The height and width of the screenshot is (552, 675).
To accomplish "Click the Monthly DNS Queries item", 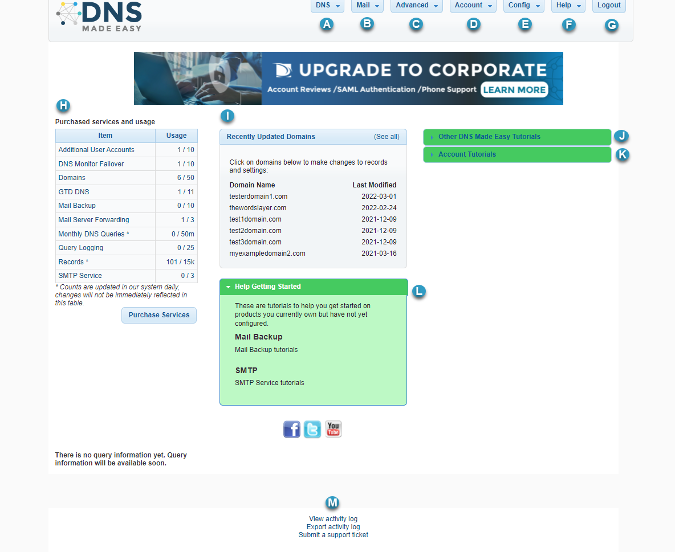I will [94, 234].
